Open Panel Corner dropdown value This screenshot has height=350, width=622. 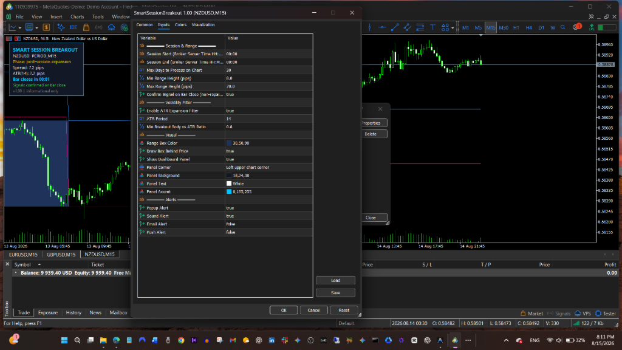coord(269,168)
